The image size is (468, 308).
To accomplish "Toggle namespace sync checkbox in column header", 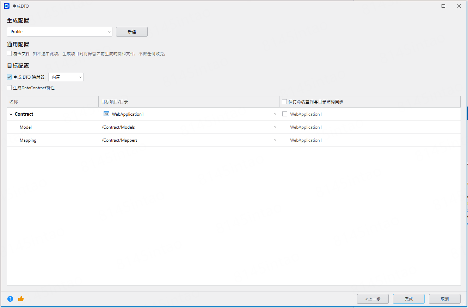I will tap(284, 102).
